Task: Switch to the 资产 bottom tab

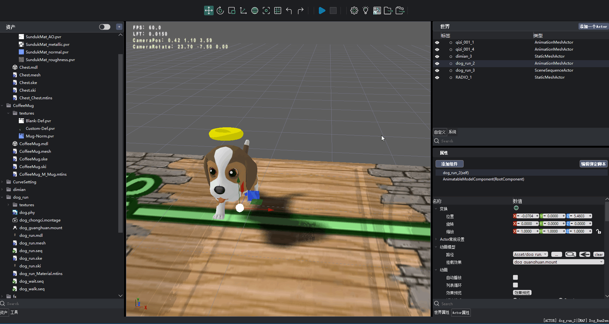Action: coord(4,312)
